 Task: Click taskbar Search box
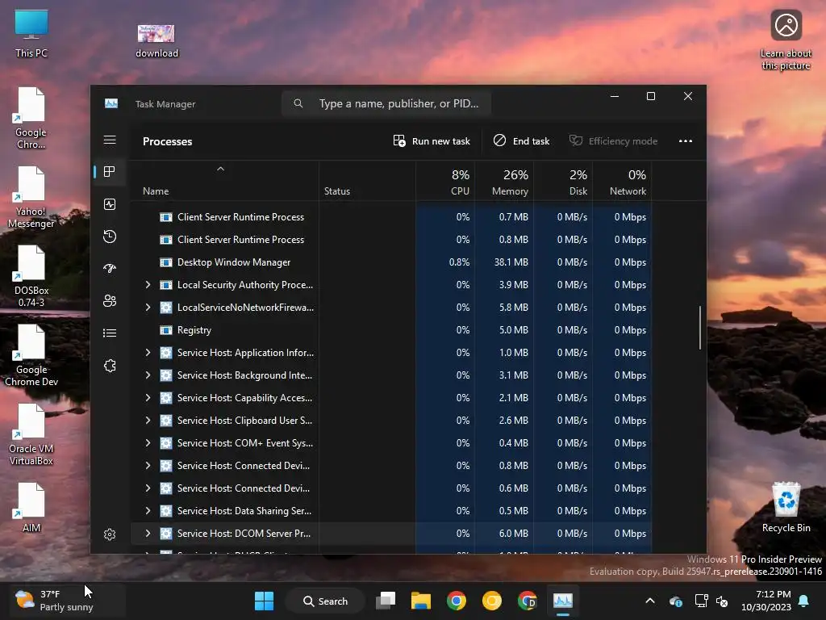(x=326, y=601)
